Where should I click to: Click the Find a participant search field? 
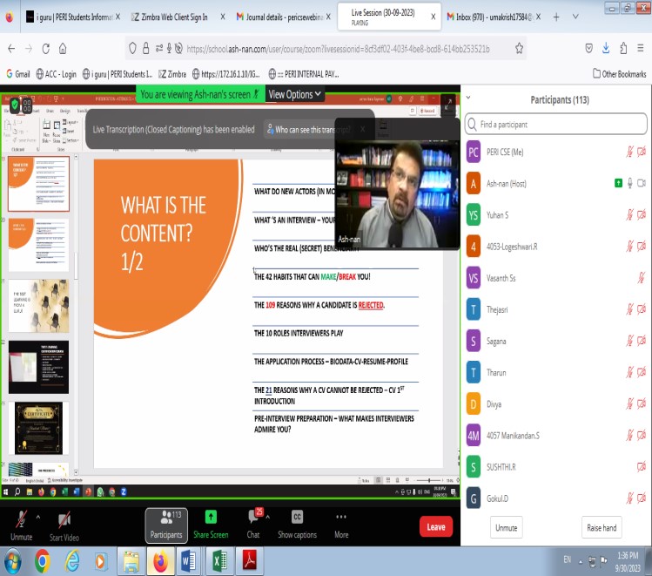pyautogui.click(x=557, y=125)
